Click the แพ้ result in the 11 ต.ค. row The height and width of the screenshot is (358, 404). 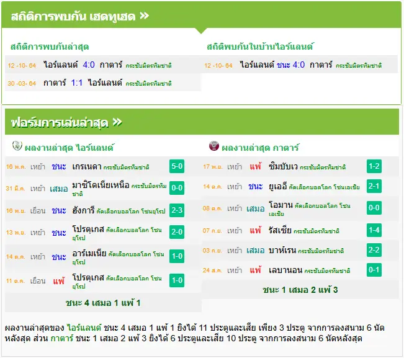pyautogui.click(x=59, y=280)
